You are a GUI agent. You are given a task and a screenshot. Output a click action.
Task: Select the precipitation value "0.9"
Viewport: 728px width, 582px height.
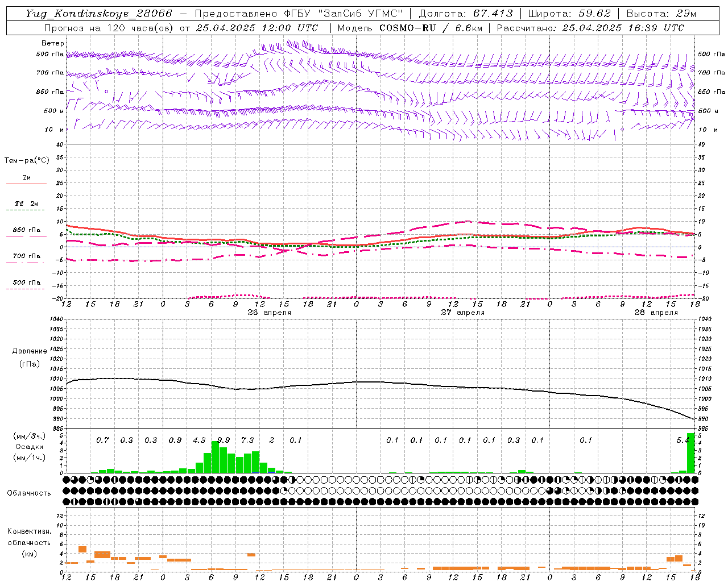175,440
